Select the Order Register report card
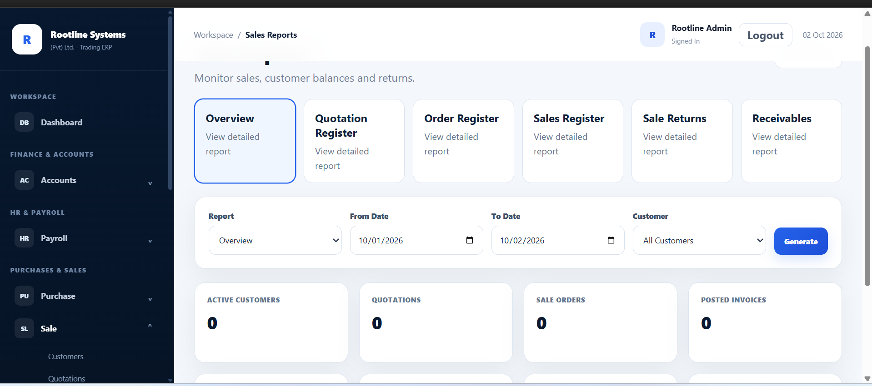The image size is (872, 386). coord(463,141)
